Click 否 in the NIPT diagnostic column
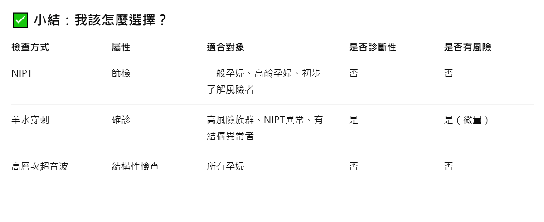 354,73
